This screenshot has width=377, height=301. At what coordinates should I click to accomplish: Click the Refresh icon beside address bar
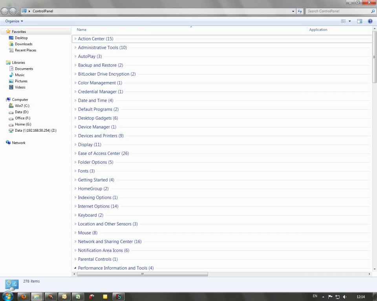click(300, 11)
